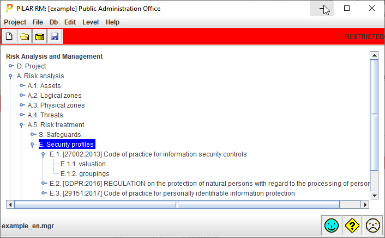
Task: Click the Save floppy disk icon
Action: click(x=55, y=36)
